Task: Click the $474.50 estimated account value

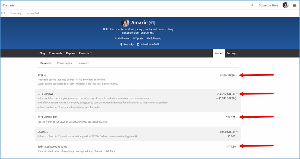Action: (x=231, y=147)
